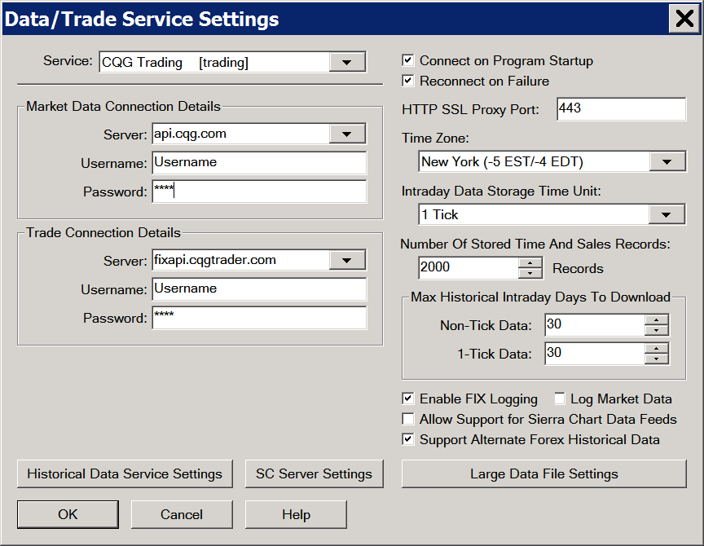
Task: Click Market Data Password field
Action: (x=259, y=192)
